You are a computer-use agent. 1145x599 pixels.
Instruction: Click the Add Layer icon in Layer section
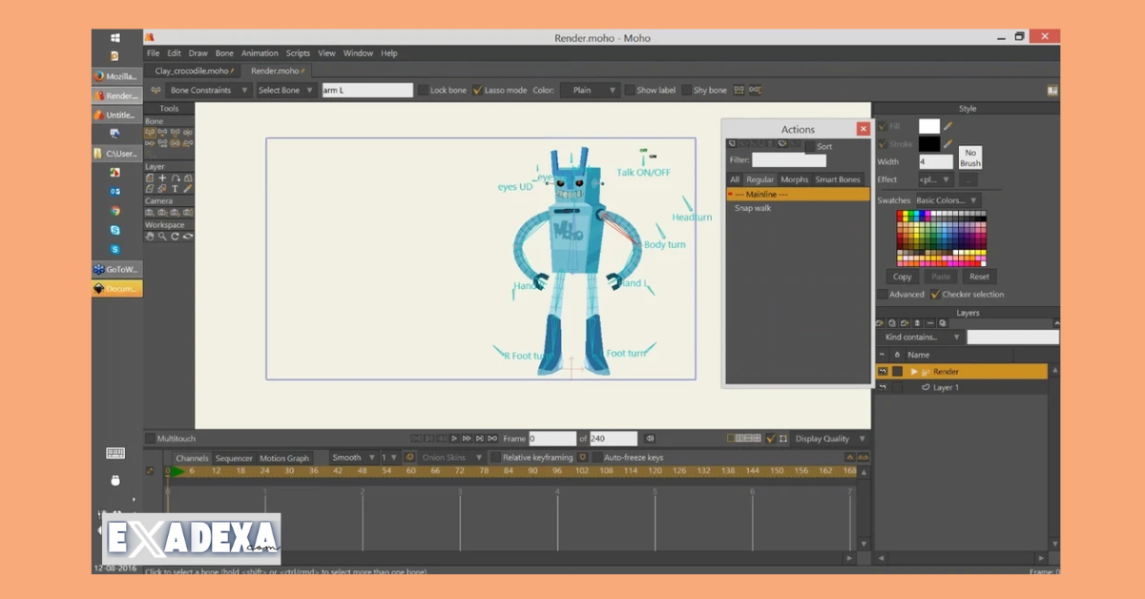click(x=162, y=178)
